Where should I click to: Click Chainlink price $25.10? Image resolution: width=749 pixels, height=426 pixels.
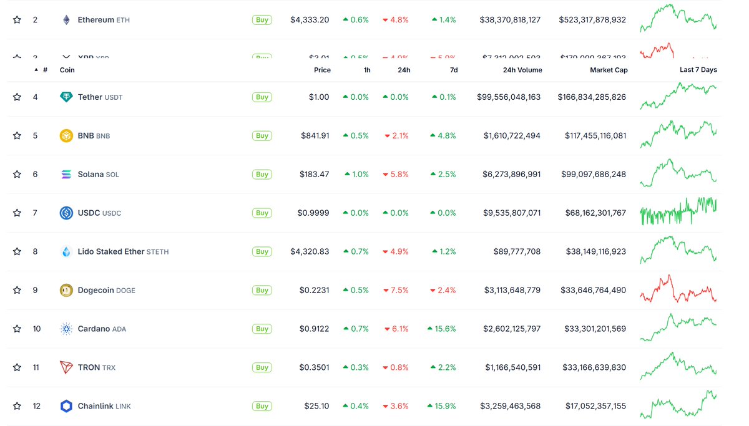point(316,406)
